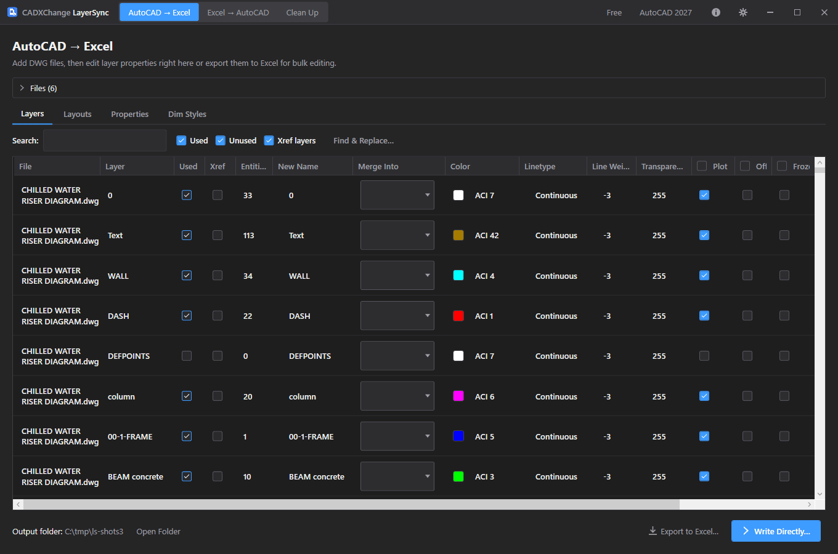Open Merge Into dropdown for WALL layer
838x554 pixels.
tap(397, 275)
